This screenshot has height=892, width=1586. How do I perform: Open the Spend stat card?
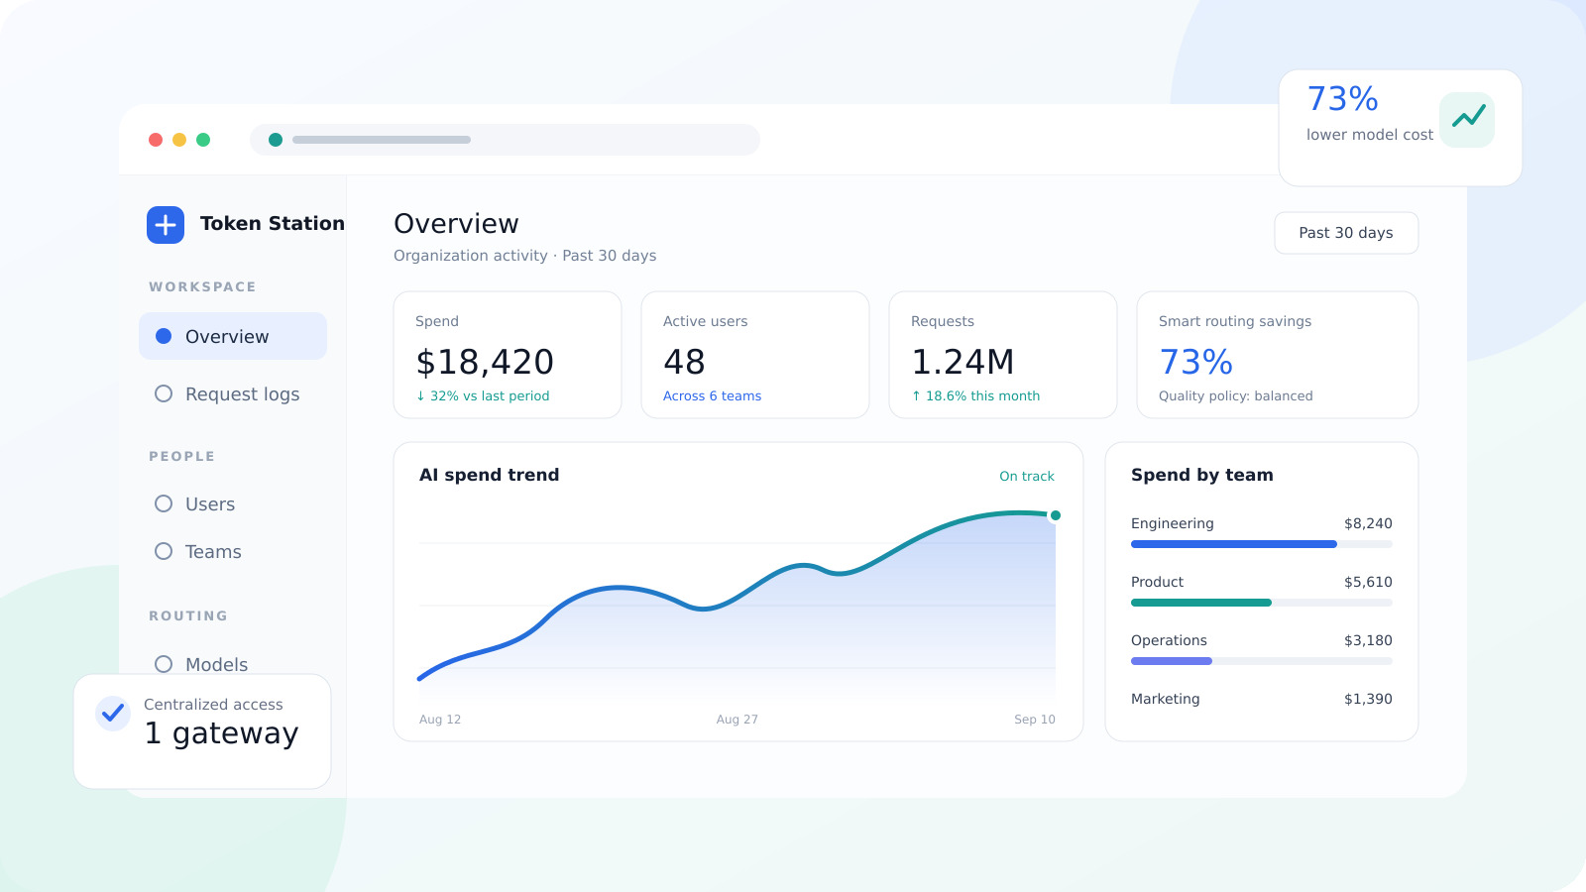point(508,355)
